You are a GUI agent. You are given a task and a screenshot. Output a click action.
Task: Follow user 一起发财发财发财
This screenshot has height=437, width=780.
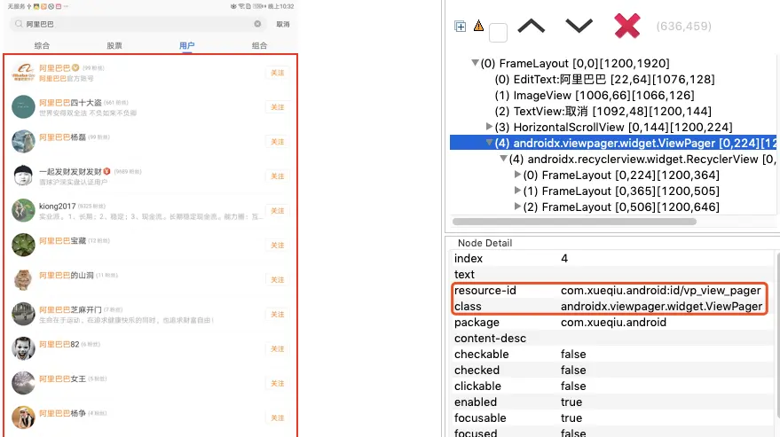point(278,176)
